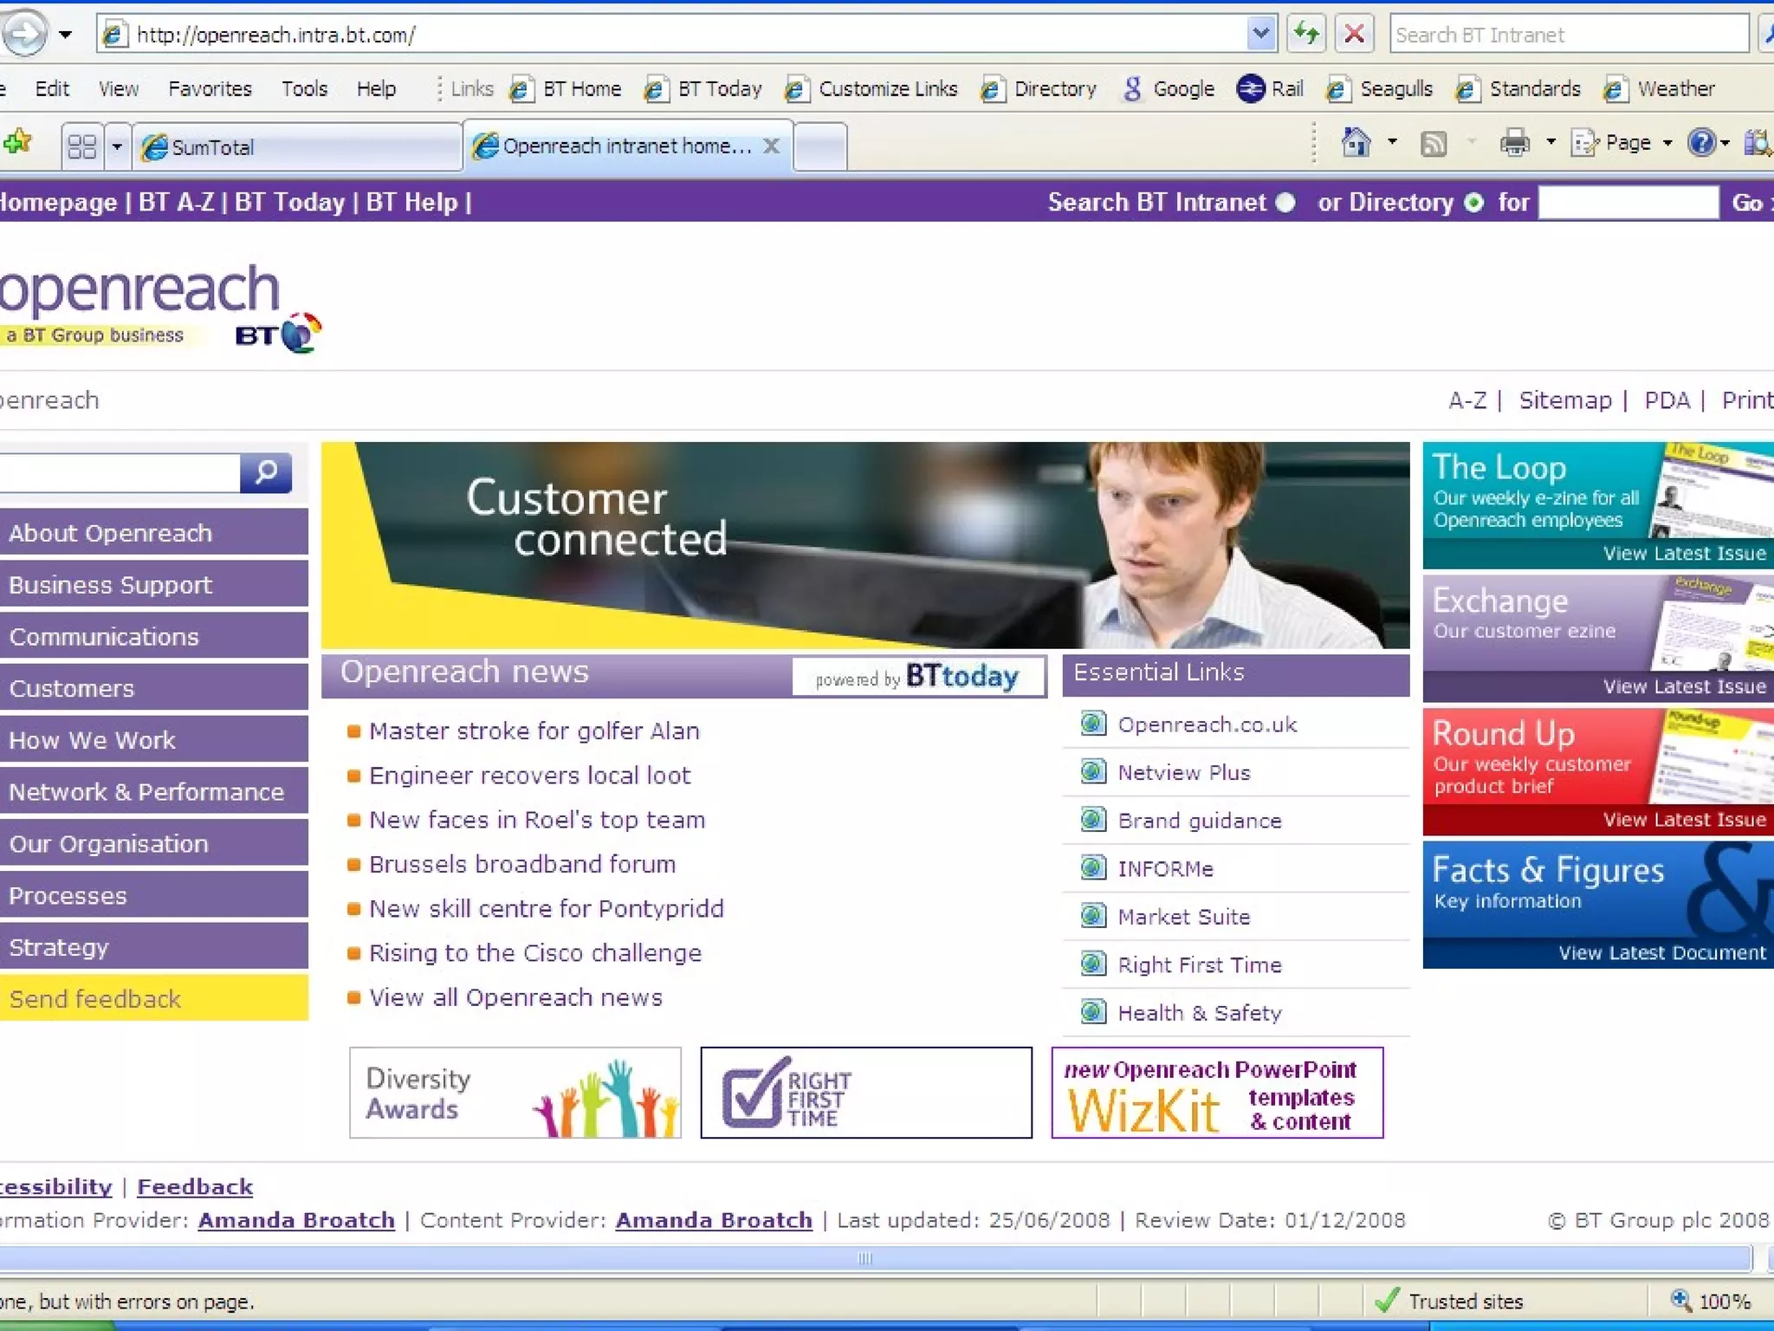Expand the Page menu dropdown
Screen dimensions: 1774x1331
(1667, 143)
